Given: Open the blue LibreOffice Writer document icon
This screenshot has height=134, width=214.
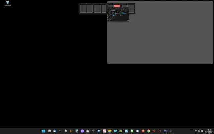Looking at the screenshot, I should click(126, 131).
